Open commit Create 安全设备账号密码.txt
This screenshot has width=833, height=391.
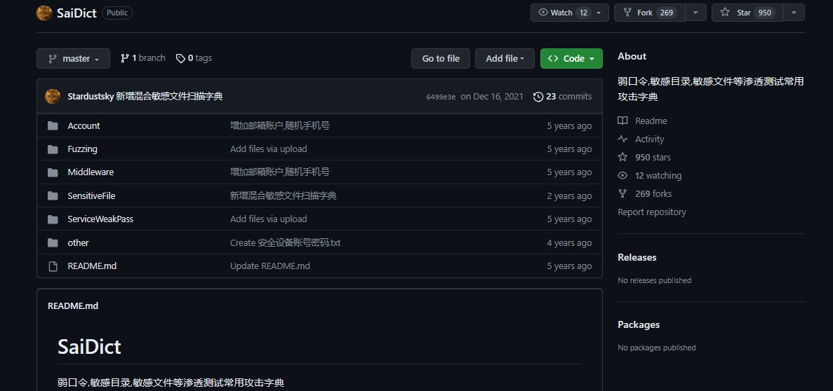286,242
